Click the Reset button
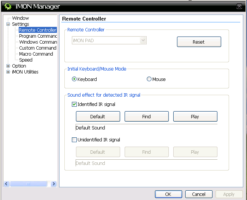The height and width of the screenshot is (200, 247). [x=199, y=42]
